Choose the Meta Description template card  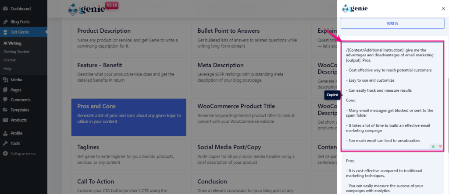point(249,76)
